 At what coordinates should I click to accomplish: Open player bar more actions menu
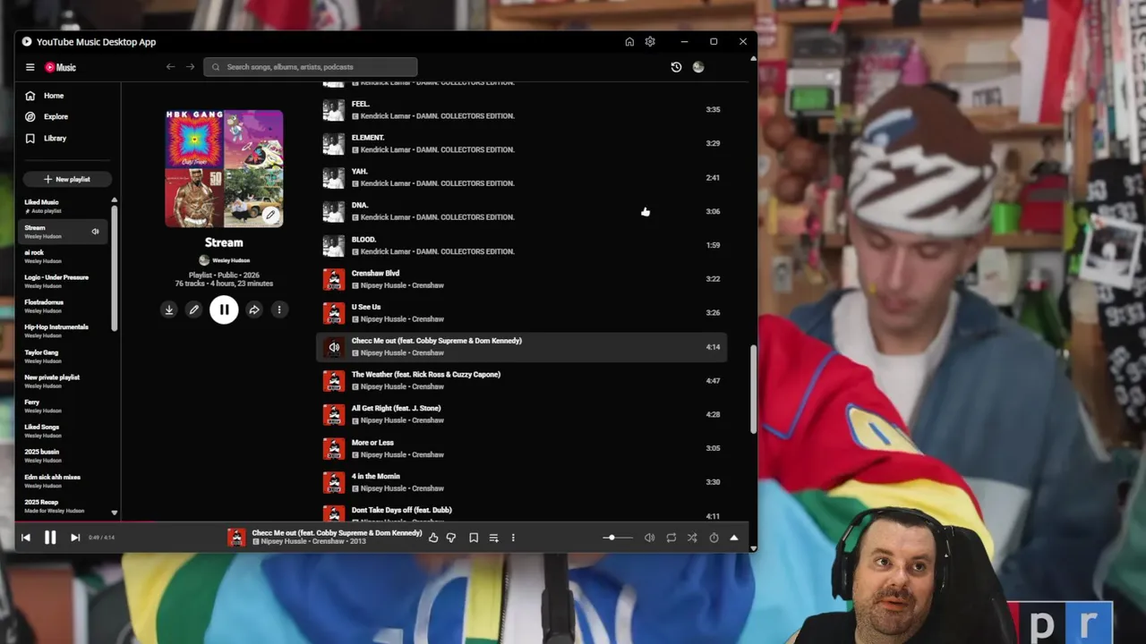pos(513,538)
